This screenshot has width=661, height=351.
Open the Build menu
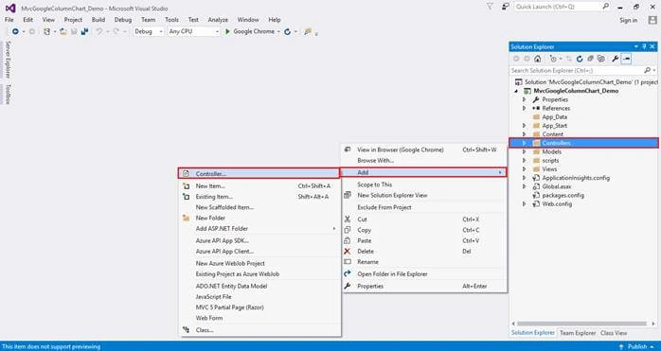[98, 20]
